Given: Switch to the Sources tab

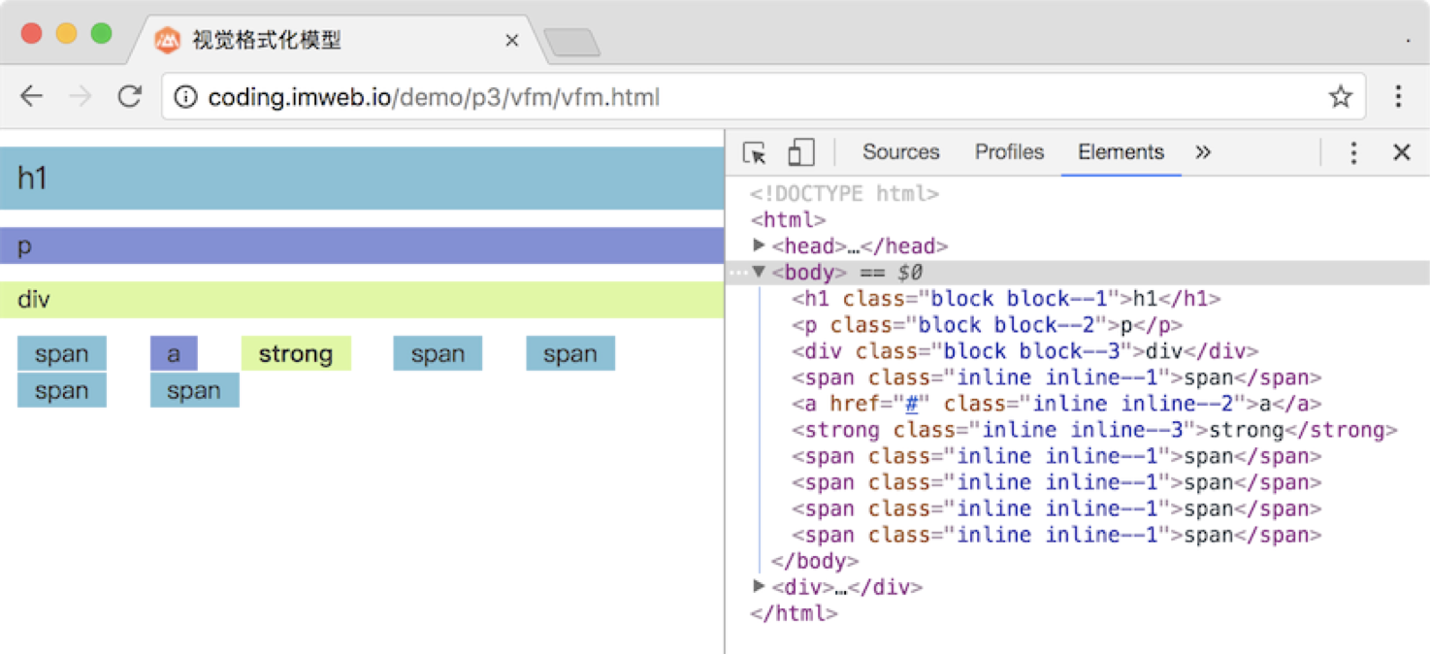Looking at the screenshot, I should coord(901,152).
